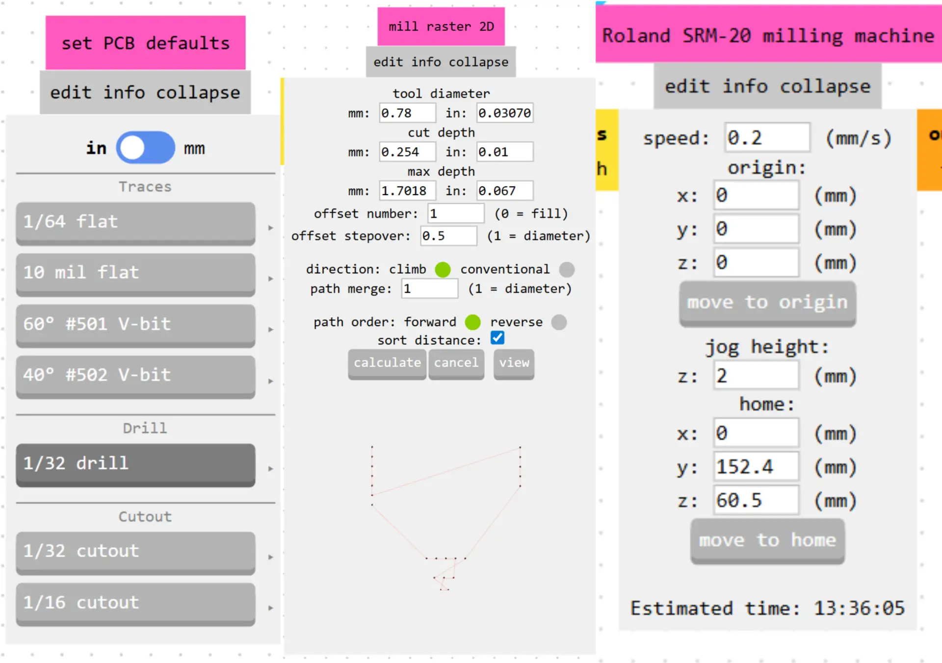Toggle the in/mm units switch

click(145, 148)
